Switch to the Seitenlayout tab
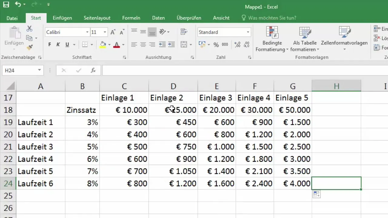 tap(97, 18)
